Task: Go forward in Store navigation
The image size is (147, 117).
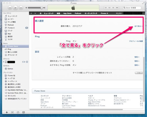Action: pyautogui.click(x=35, y=13)
